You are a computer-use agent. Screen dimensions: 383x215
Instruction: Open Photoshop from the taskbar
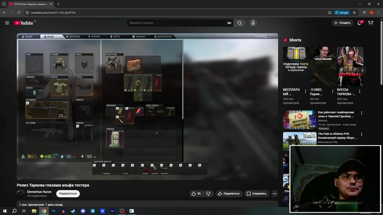pos(54,211)
